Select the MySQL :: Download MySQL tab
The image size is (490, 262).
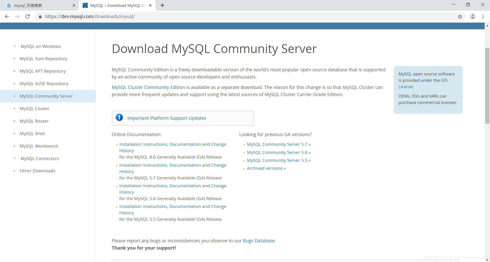coord(117,5)
